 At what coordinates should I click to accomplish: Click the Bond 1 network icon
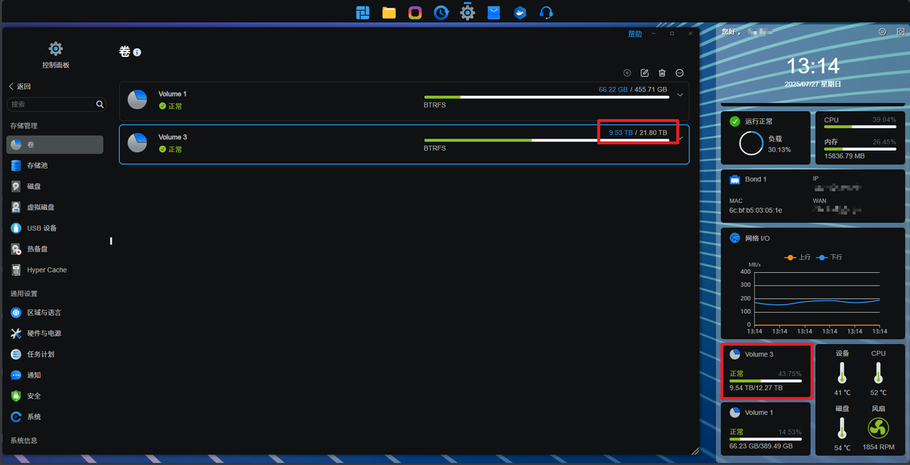point(735,180)
